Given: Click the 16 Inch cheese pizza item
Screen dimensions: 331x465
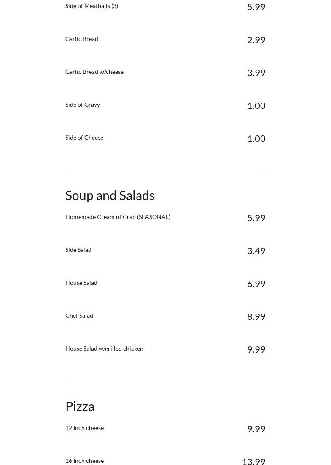Looking at the screenshot, I should 84,461.
